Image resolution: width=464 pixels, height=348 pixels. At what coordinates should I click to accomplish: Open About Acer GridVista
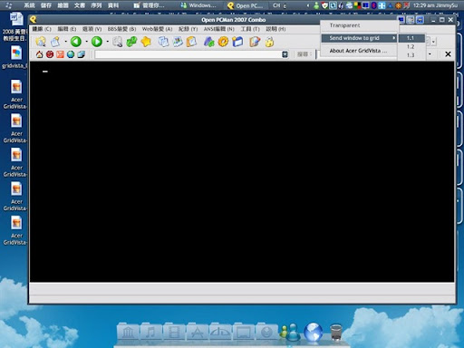(x=358, y=51)
